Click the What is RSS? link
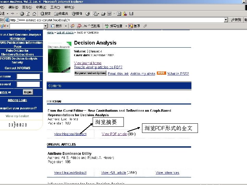 pos(178,73)
